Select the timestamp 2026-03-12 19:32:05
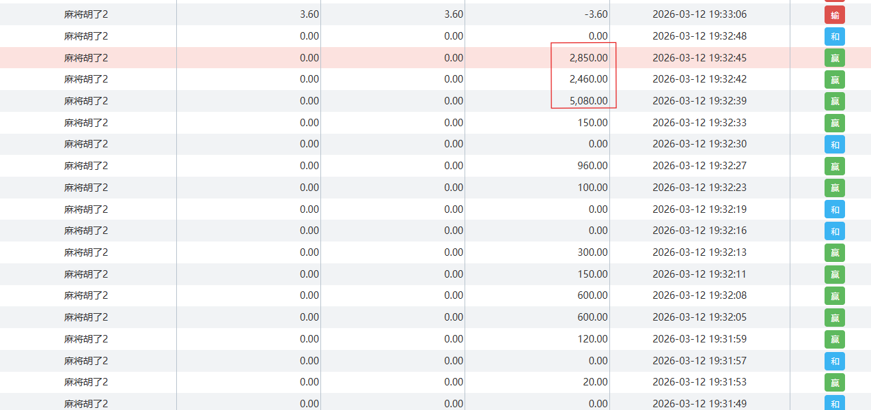The width and height of the screenshot is (871, 410). (x=700, y=317)
